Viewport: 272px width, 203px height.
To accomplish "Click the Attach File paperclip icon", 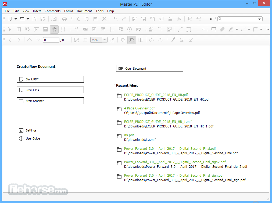I will point(222,29).
